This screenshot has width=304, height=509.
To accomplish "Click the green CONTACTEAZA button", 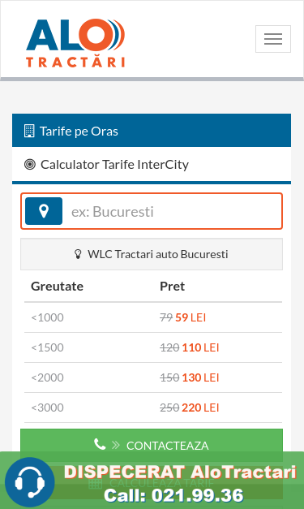I will 152,445.
